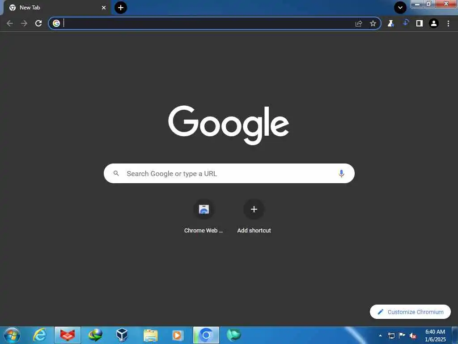Screen dimensions: 458x344
Task: Select the New Tab tab
Action: coord(57,8)
